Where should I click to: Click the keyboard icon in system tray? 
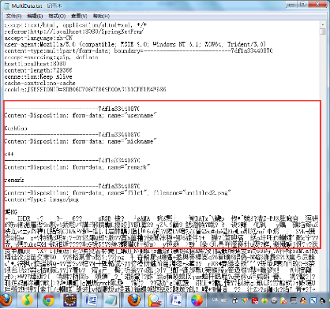click(x=224, y=300)
